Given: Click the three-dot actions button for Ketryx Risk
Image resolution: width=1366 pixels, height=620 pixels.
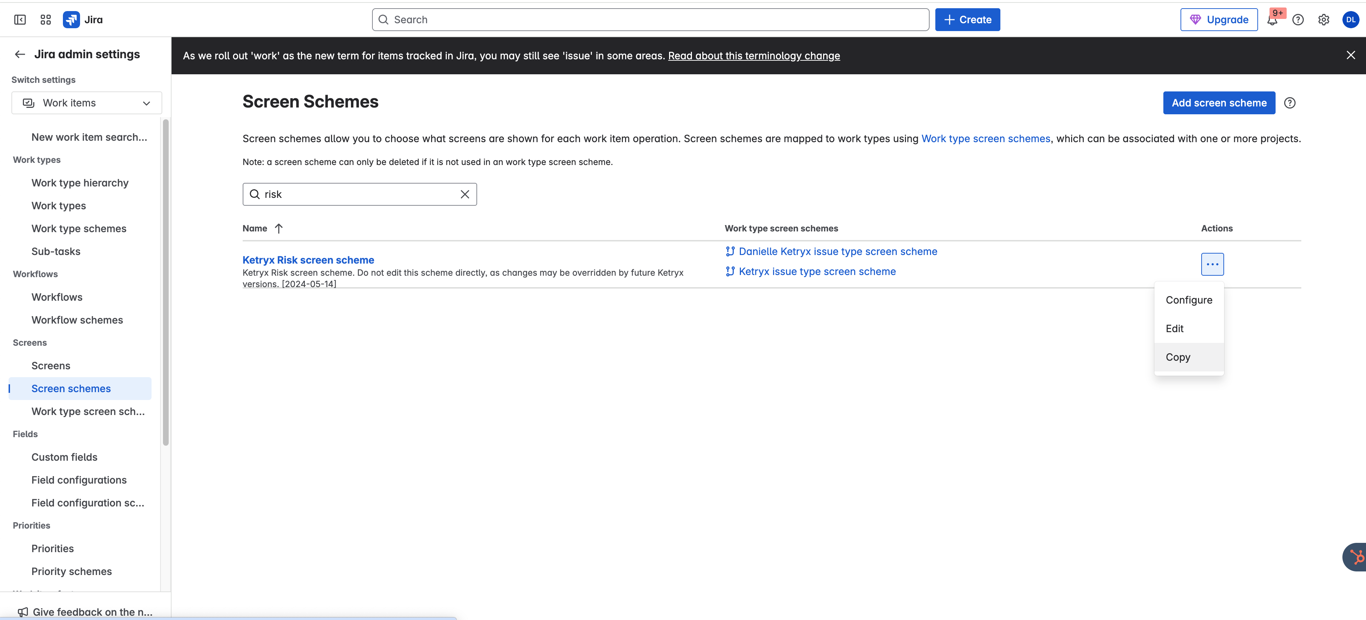Looking at the screenshot, I should point(1212,264).
